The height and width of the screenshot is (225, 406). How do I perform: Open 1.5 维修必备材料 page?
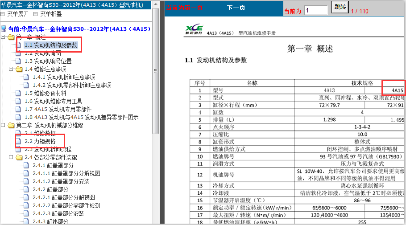click(x=46, y=94)
